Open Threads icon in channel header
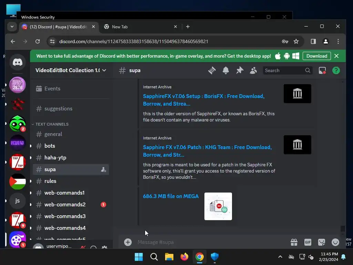 pyautogui.click(x=212, y=70)
